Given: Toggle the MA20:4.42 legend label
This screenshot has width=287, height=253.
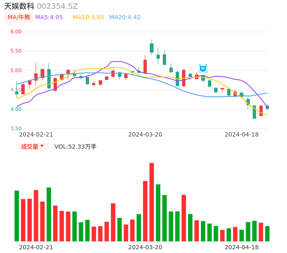Looking at the screenshot, I should [125, 18].
